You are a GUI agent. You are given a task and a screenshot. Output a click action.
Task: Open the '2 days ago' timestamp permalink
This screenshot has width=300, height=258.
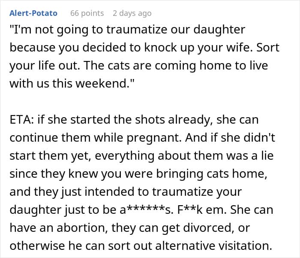pyautogui.click(x=132, y=13)
